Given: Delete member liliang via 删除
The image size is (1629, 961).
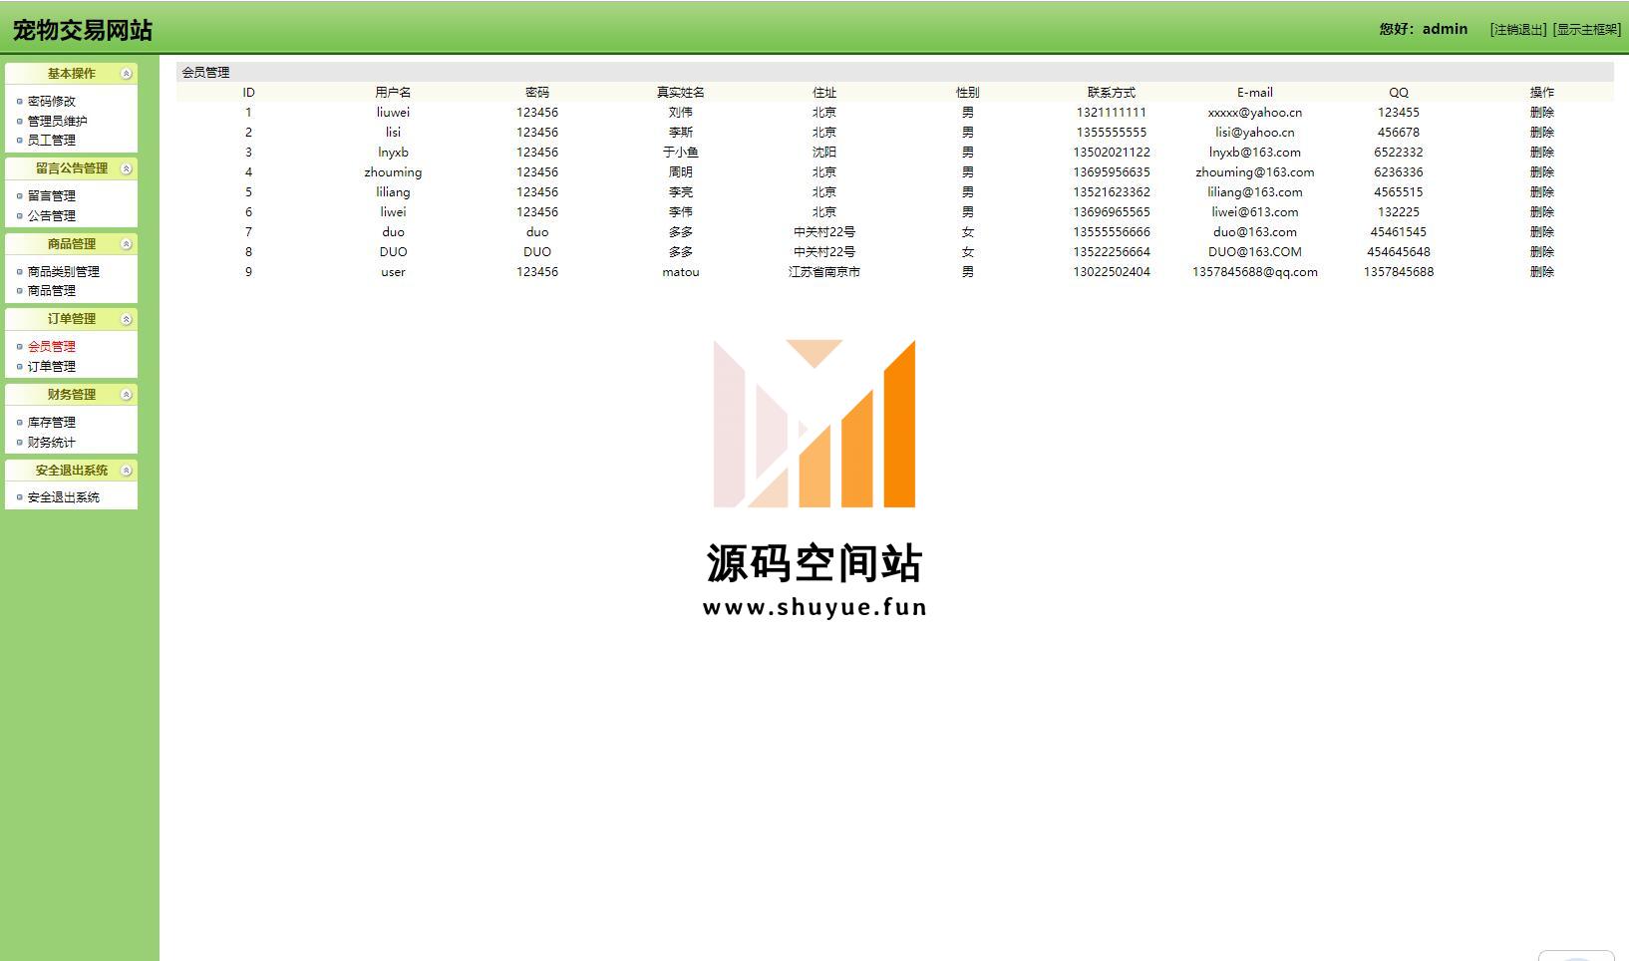Looking at the screenshot, I should tap(1542, 191).
